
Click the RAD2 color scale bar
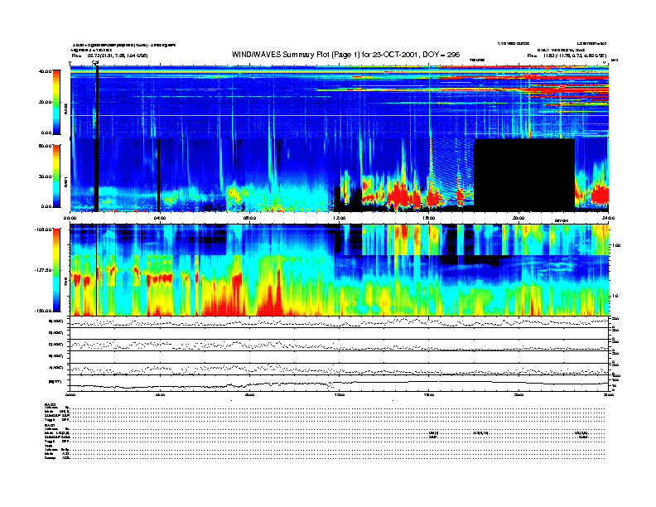(x=56, y=102)
